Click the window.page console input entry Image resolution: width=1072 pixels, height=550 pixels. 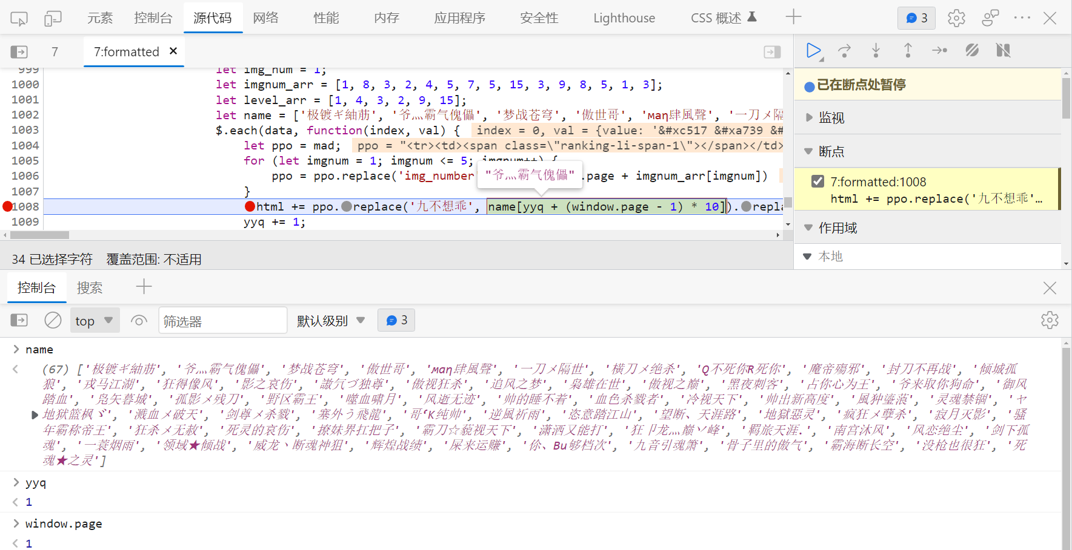click(x=64, y=524)
